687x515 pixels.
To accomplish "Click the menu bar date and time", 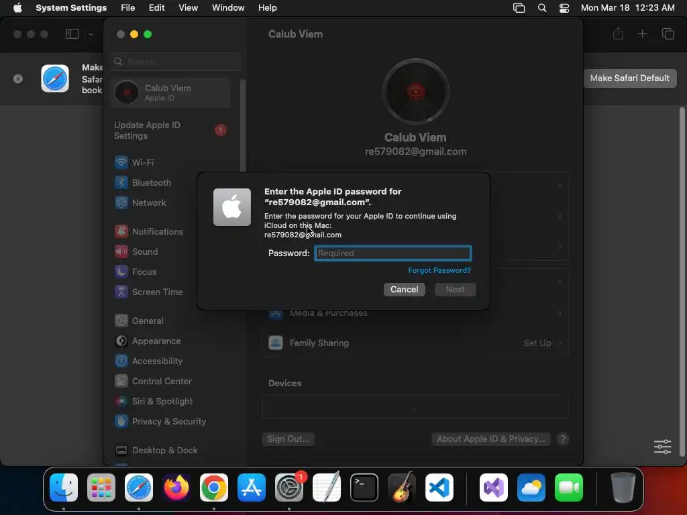I will (627, 7).
